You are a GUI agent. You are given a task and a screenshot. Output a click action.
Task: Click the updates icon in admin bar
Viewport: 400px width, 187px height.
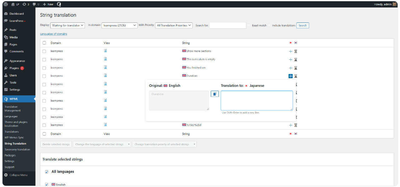26,4
